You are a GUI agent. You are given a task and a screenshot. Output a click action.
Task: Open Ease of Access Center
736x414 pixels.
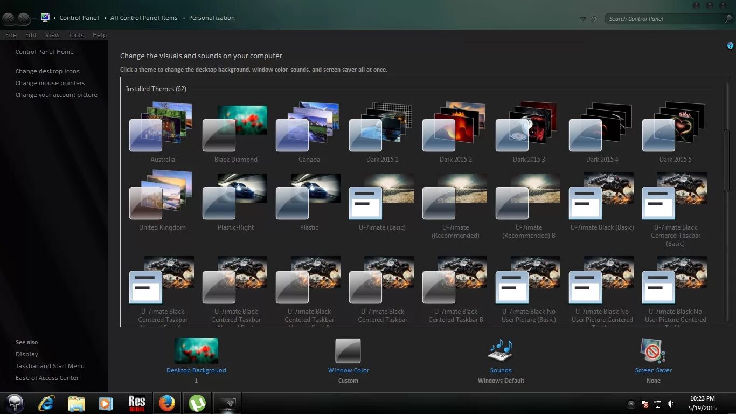[46, 378]
